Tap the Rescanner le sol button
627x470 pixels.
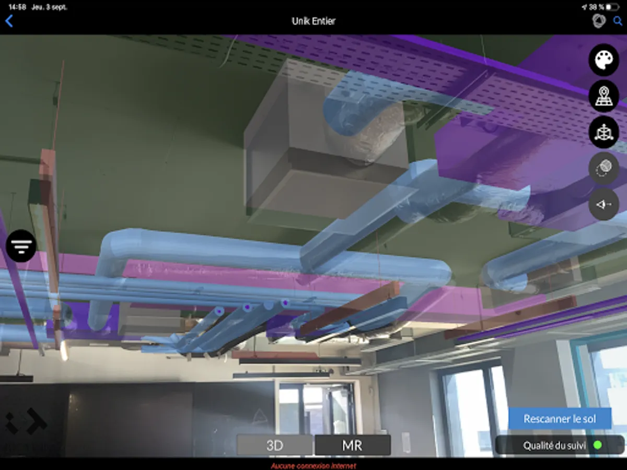coord(560,419)
